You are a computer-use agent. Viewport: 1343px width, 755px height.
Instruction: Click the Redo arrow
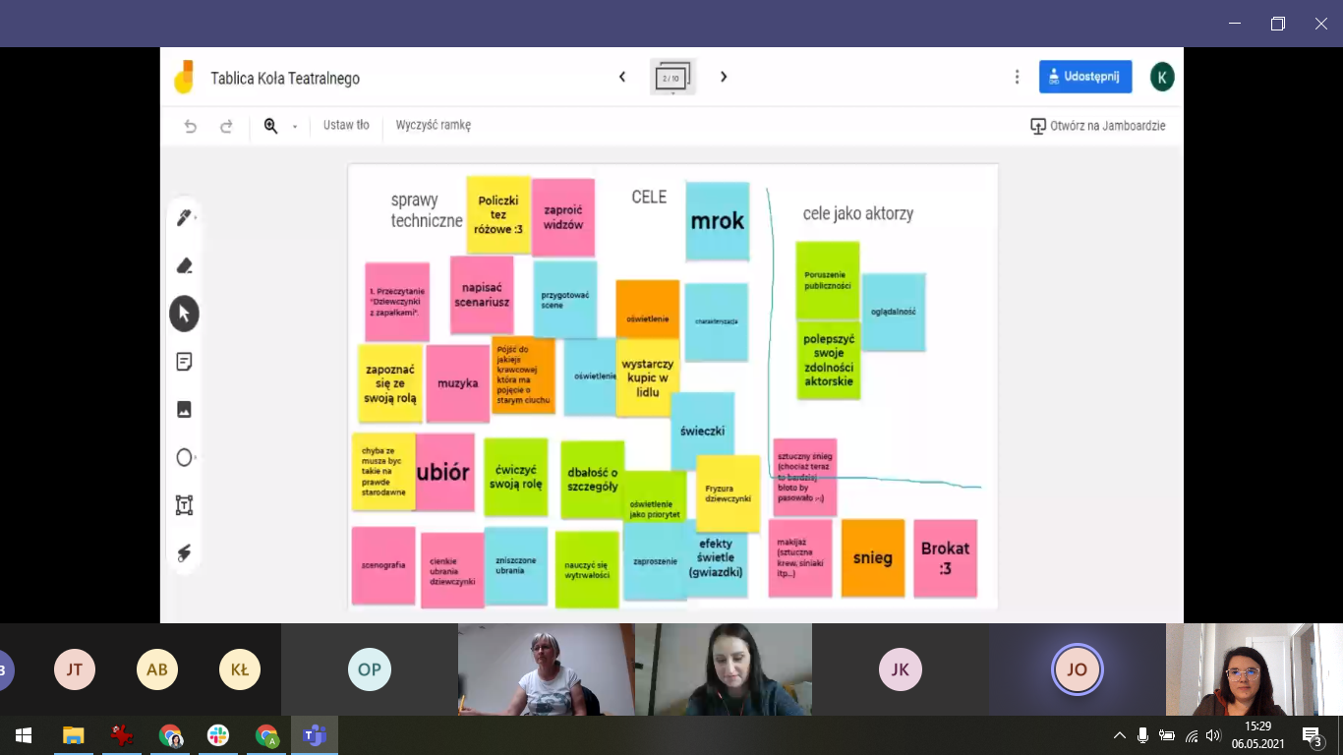[x=226, y=126]
